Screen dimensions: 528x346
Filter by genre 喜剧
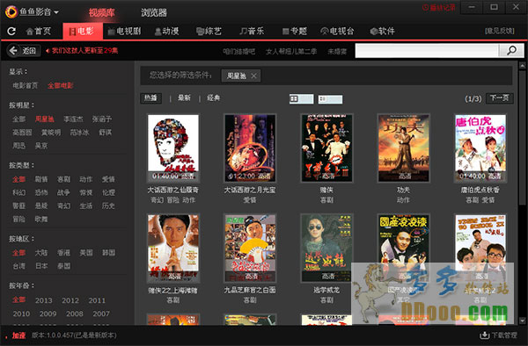coord(63,179)
